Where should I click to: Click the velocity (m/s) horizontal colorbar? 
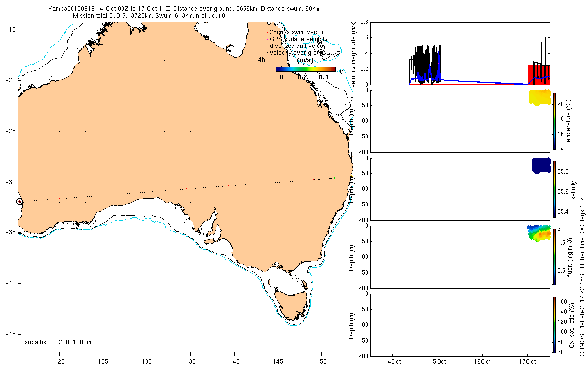(305, 69)
